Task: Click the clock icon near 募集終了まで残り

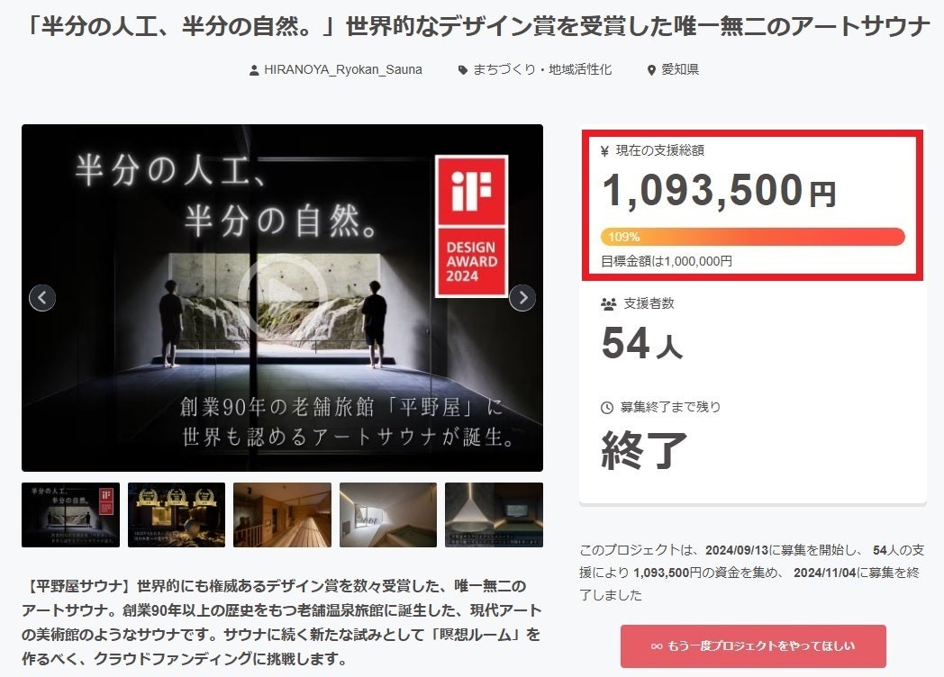Action: (x=607, y=408)
